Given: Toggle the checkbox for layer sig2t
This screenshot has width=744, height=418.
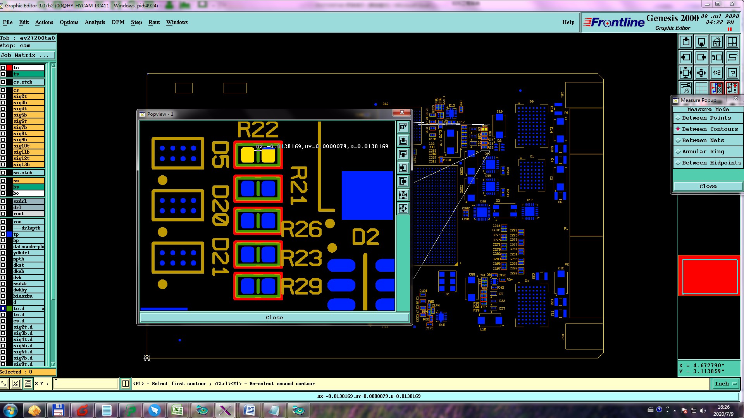Looking at the screenshot, I should click(x=3, y=96).
